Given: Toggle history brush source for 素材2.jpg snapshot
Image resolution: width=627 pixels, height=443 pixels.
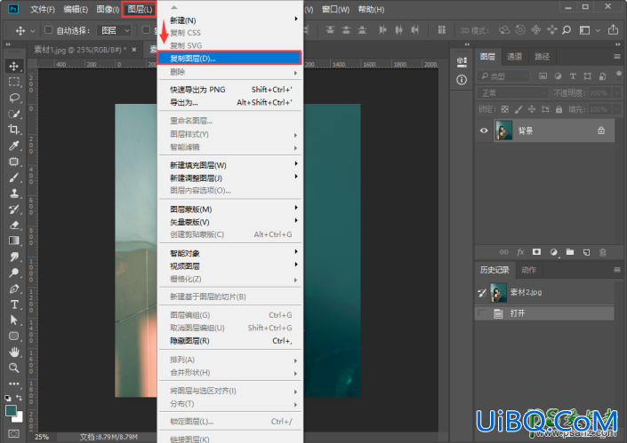Looking at the screenshot, I should click(x=482, y=293).
